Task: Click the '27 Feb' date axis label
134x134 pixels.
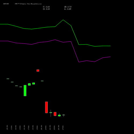Action: [63, 128]
